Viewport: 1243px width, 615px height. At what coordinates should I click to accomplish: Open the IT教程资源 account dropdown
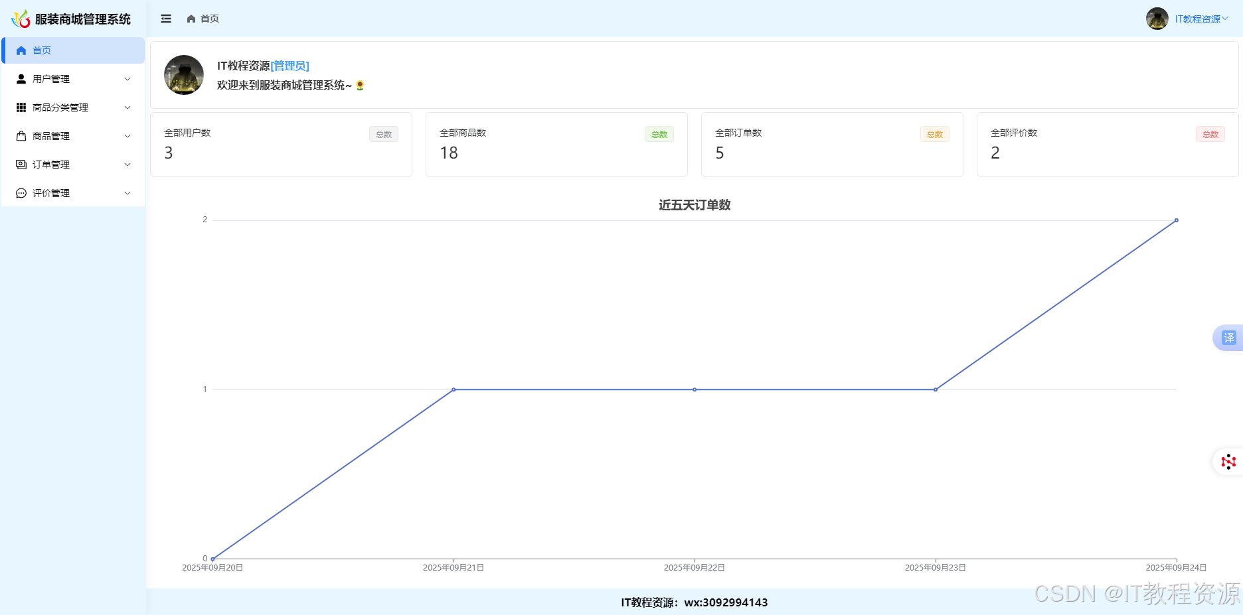(1202, 19)
